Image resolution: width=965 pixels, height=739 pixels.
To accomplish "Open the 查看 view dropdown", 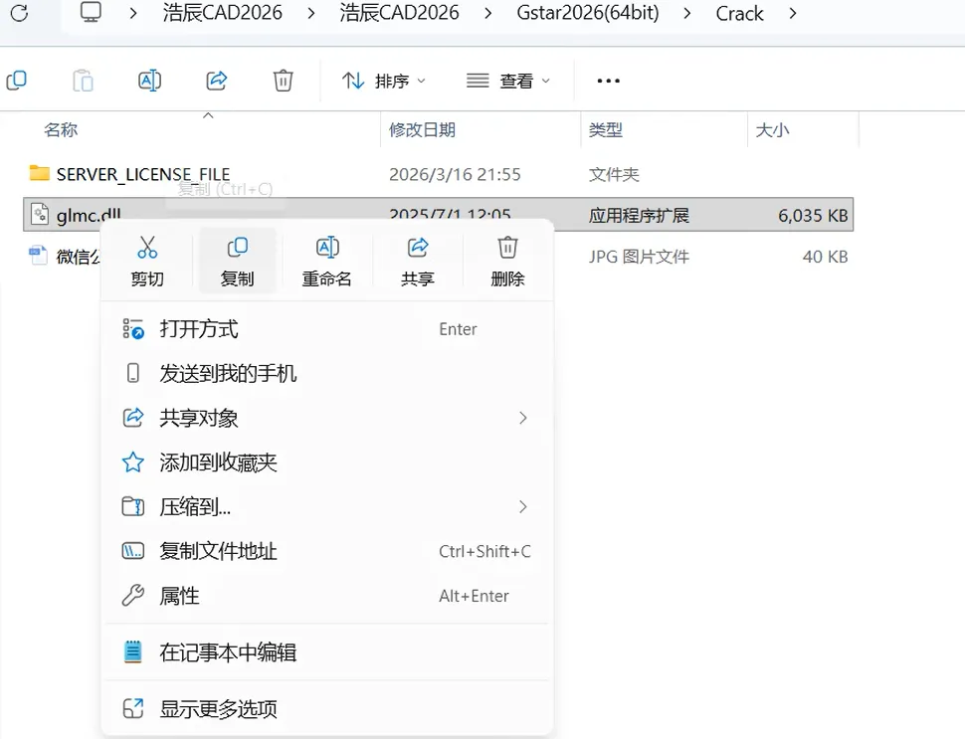I will pos(507,81).
